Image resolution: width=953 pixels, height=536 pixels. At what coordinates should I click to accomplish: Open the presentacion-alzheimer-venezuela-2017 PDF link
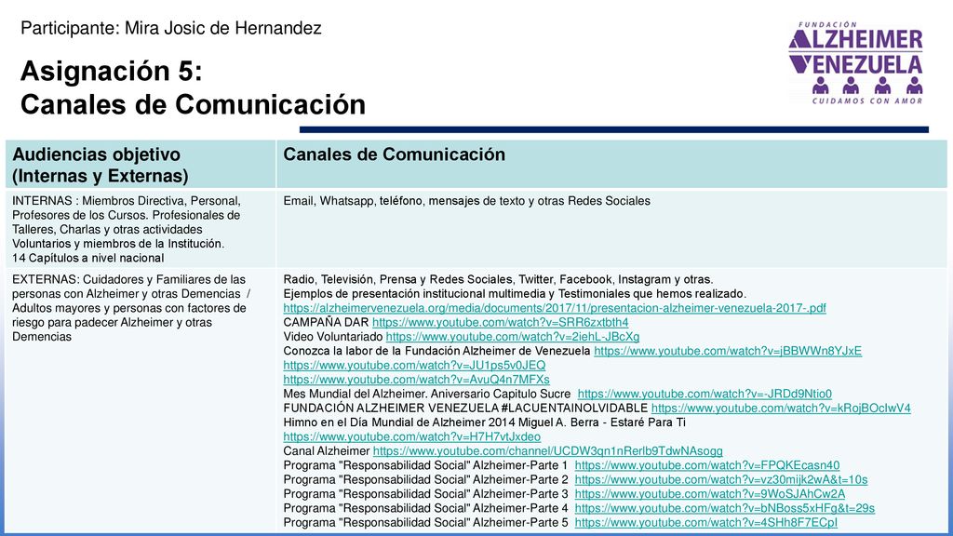(x=555, y=308)
